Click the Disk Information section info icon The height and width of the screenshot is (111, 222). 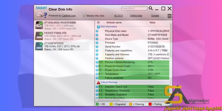[x=99, y=27]
